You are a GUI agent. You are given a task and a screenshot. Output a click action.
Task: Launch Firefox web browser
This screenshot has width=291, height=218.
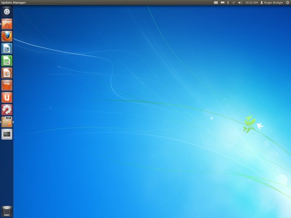pos(7,36)
